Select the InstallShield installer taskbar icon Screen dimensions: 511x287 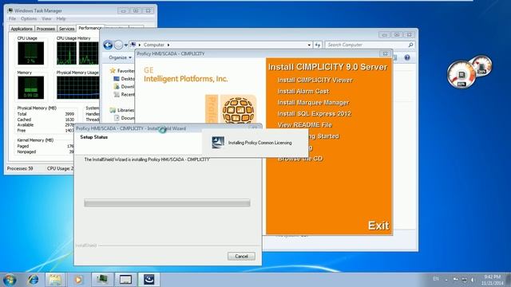149,280
